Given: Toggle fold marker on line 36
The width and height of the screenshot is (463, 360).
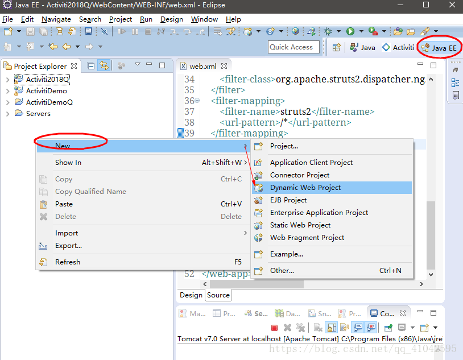Looking at the screenshot, I should point(197,101).
